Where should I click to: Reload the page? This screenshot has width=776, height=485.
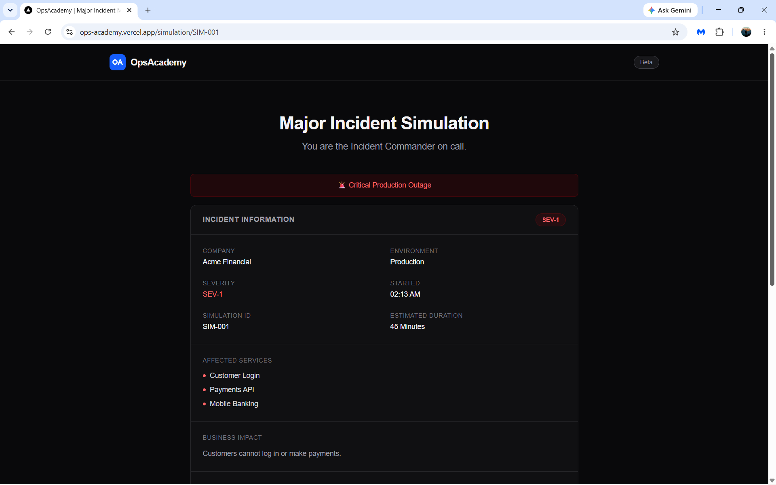[x=48, y=32]
